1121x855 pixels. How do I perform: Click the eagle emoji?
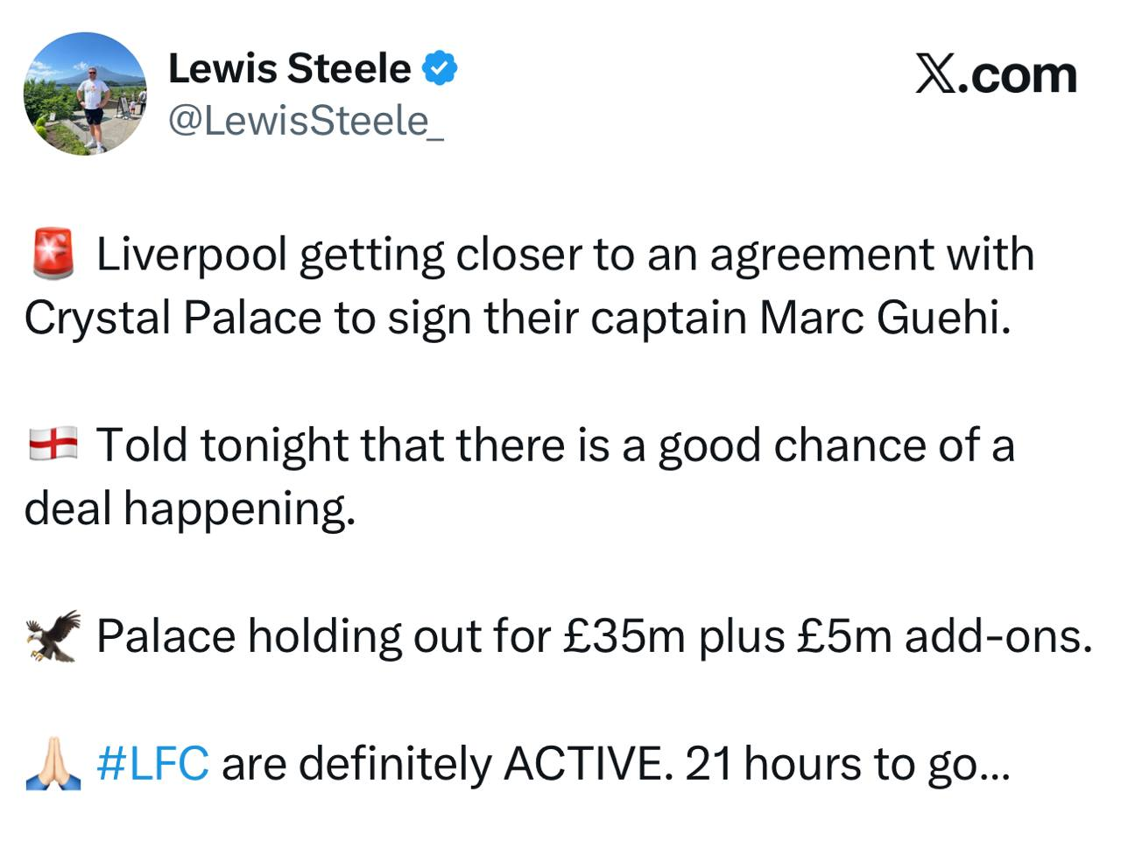coord(53,635)
